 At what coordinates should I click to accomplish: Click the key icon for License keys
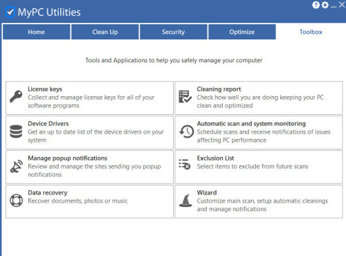16,96
